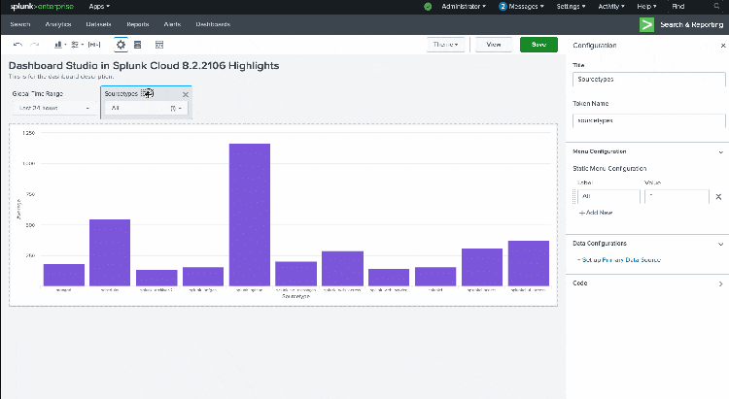Screen dimensions: 729x399
Task: Open the Administrator menu
Action: (466, 6)
